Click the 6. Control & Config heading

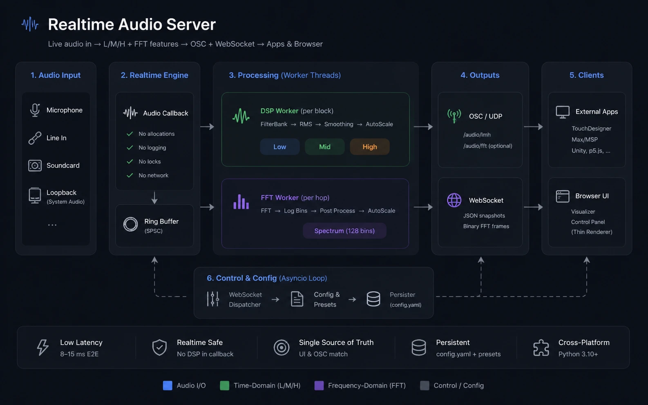click(x=267, y=278)
